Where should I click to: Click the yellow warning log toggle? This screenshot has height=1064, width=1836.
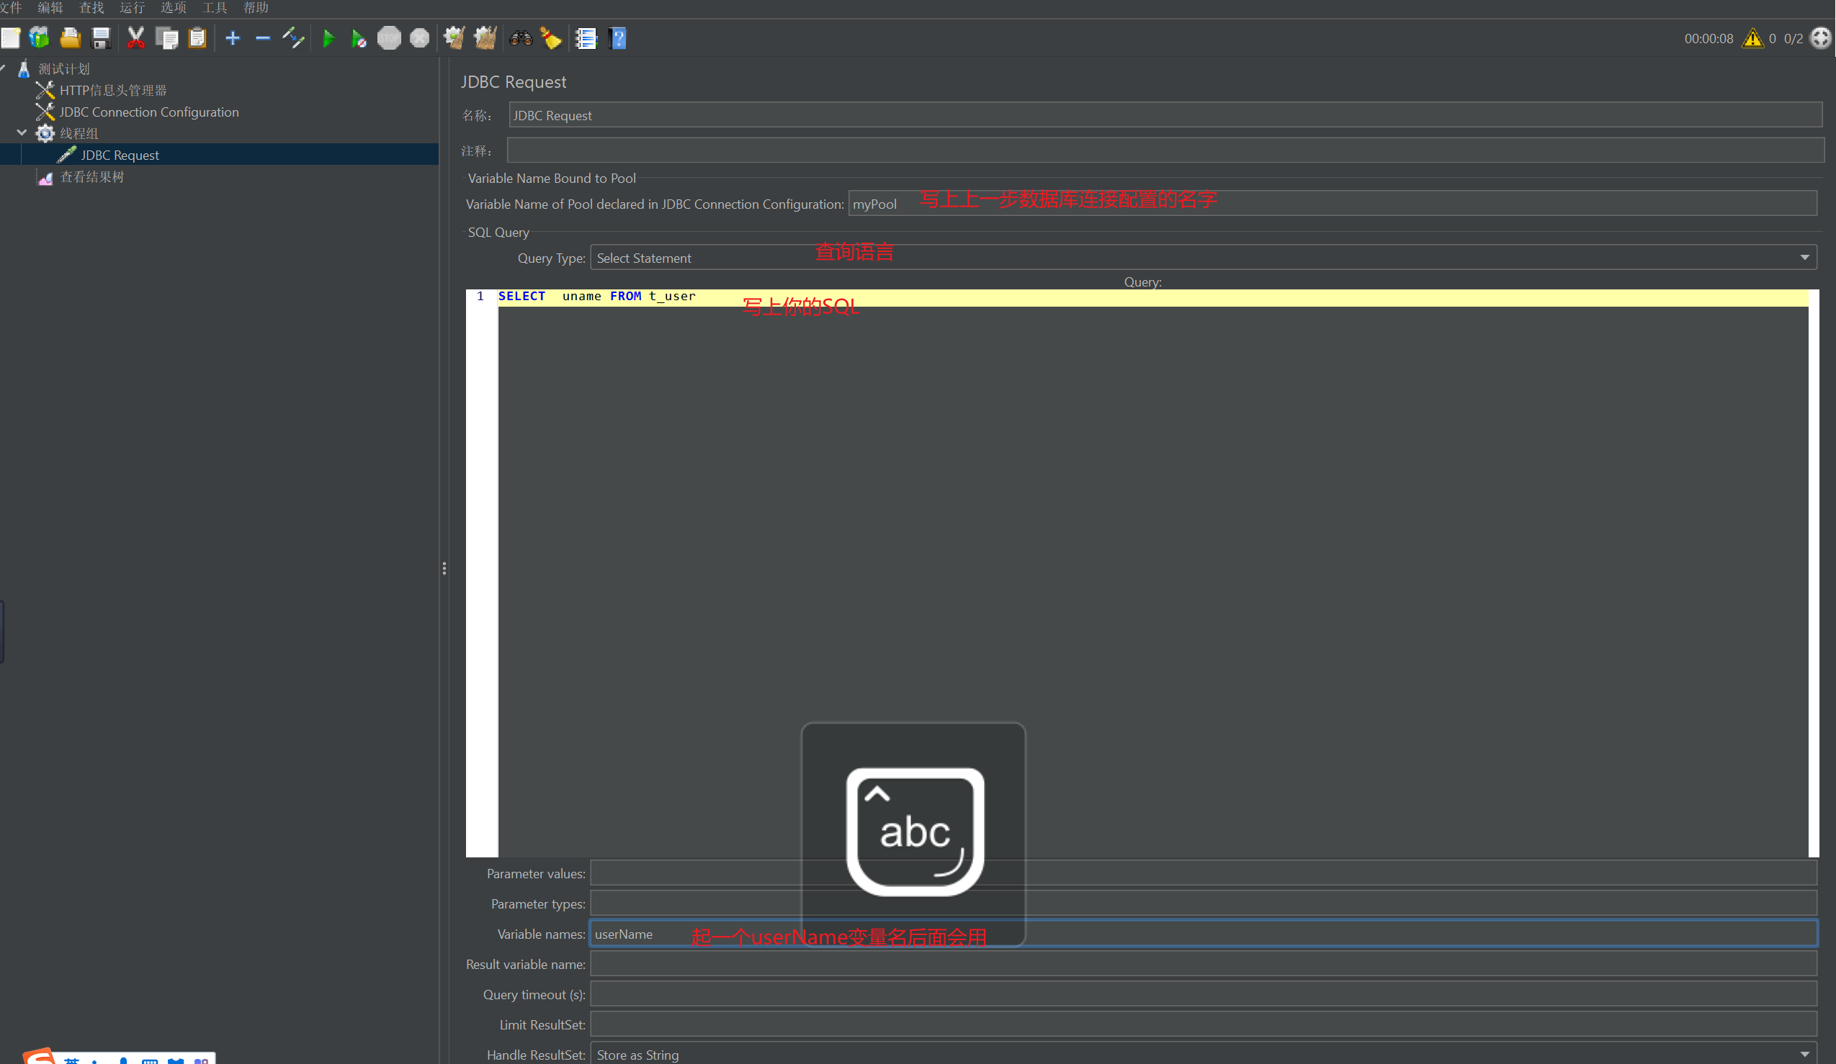pos(1752,38)
